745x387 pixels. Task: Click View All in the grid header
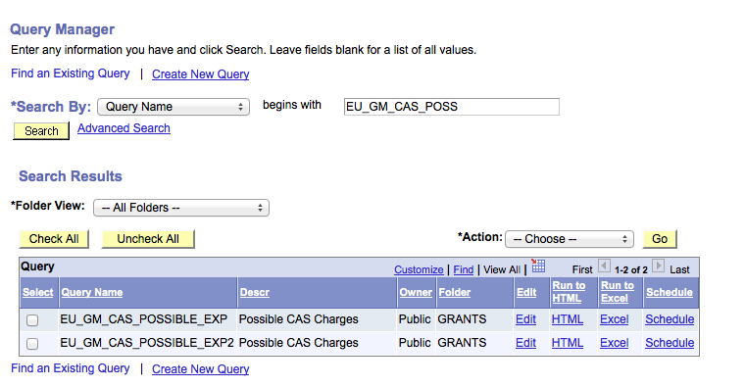point(502,269)
